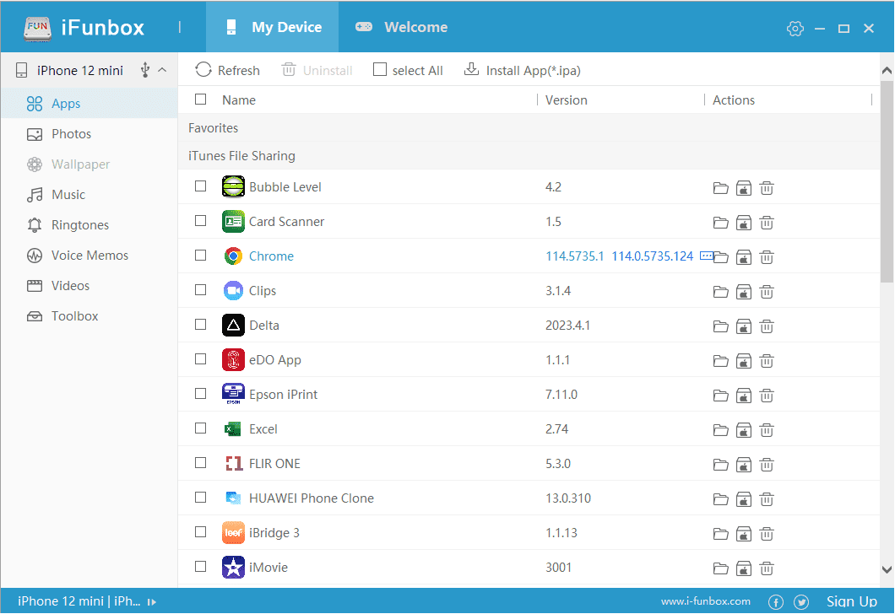Click the Sign Up link

(x=852, y=601)
